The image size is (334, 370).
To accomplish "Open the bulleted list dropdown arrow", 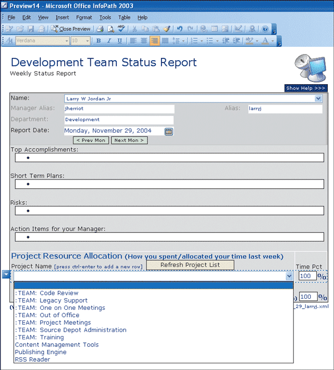I will click(217, 41).
